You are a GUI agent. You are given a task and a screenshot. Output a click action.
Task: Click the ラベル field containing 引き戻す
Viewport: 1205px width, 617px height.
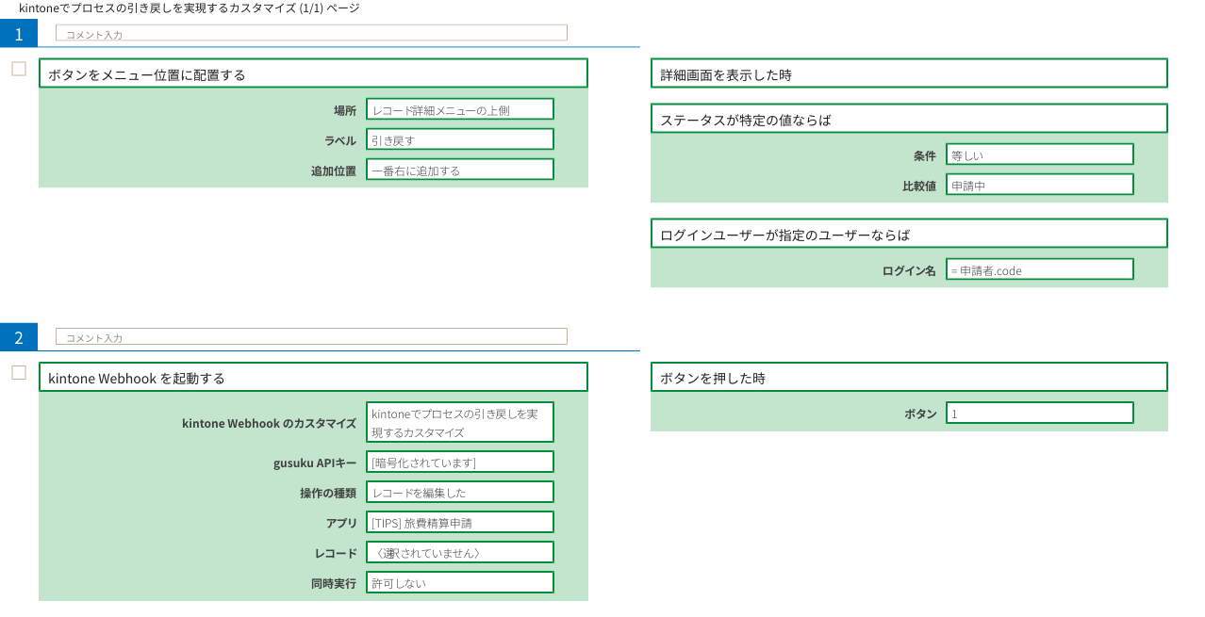pos(460,139)
